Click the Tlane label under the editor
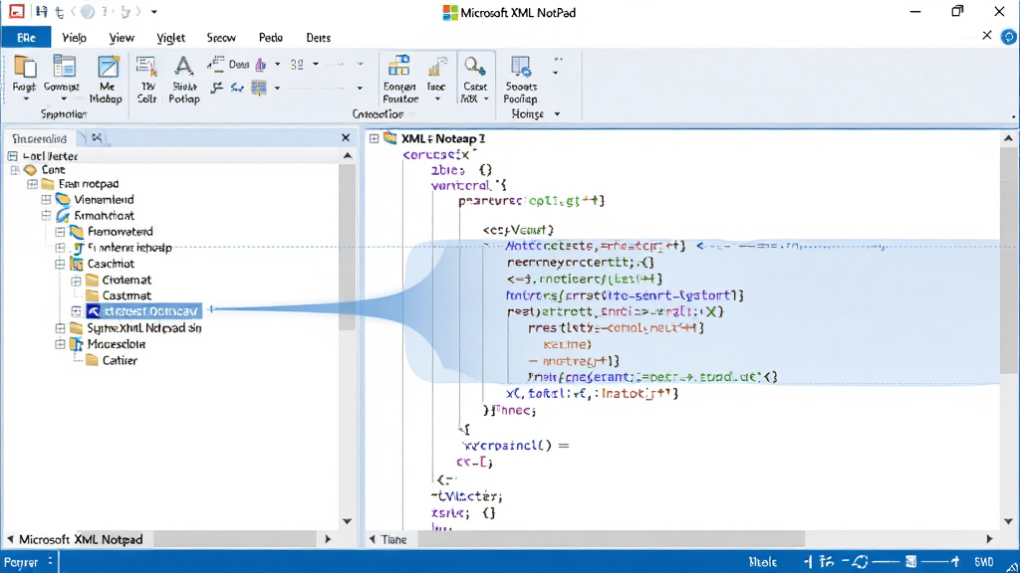1020x573 pixels. pyautogui.click(x=394, y=540)
